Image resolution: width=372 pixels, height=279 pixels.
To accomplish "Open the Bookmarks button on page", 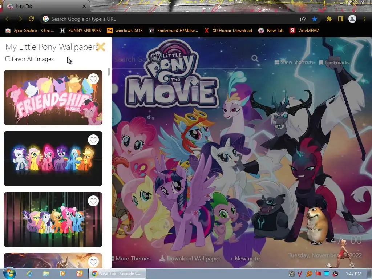I will click(x=334, y=62).
